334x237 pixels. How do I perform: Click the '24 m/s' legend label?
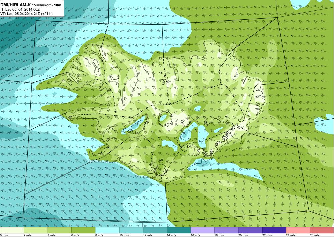point(291,235)
